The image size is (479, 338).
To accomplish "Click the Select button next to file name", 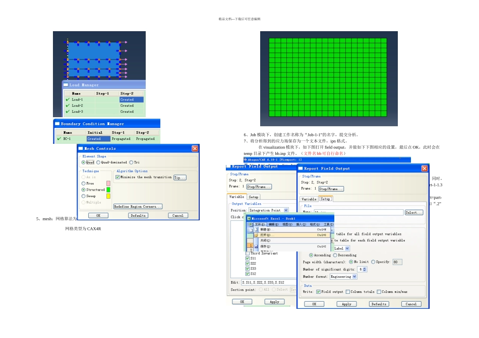I will coord(414,212).
